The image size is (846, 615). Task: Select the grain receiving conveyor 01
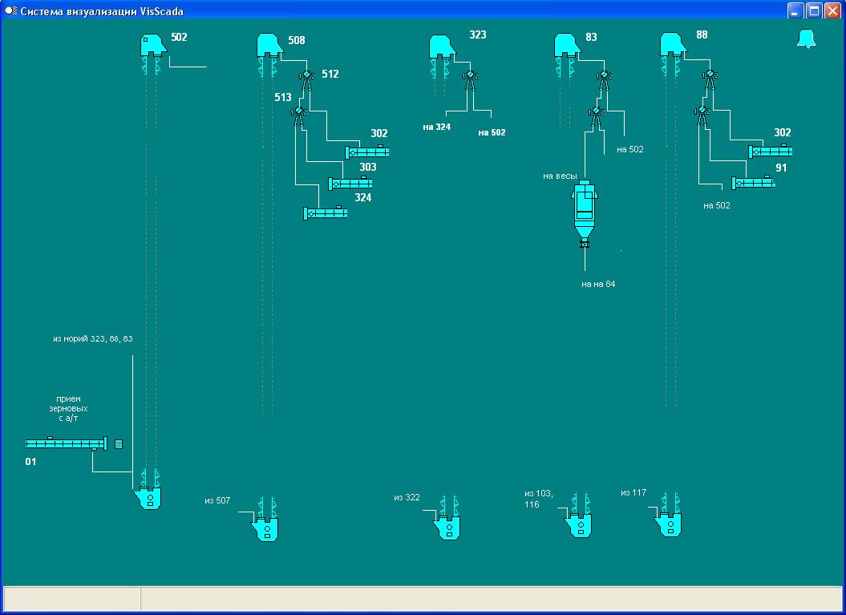click(x=66, y=443)
